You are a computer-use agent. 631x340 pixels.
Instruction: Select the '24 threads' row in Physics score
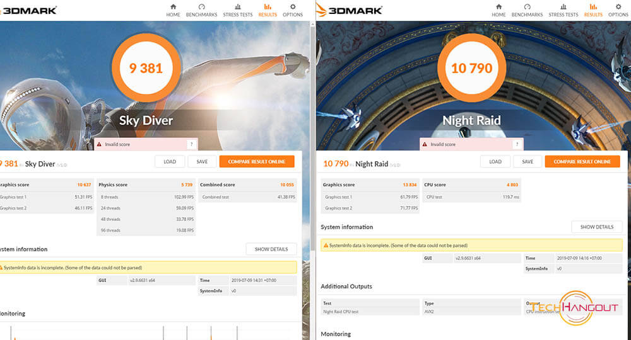pos(146,208)
